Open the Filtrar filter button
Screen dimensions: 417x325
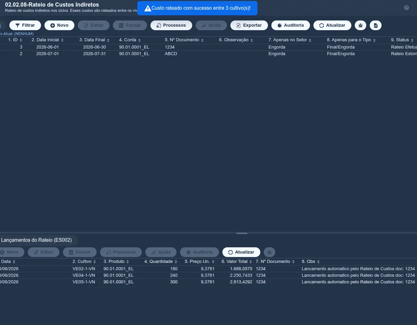pyautogui.click(x=25, y=25)
